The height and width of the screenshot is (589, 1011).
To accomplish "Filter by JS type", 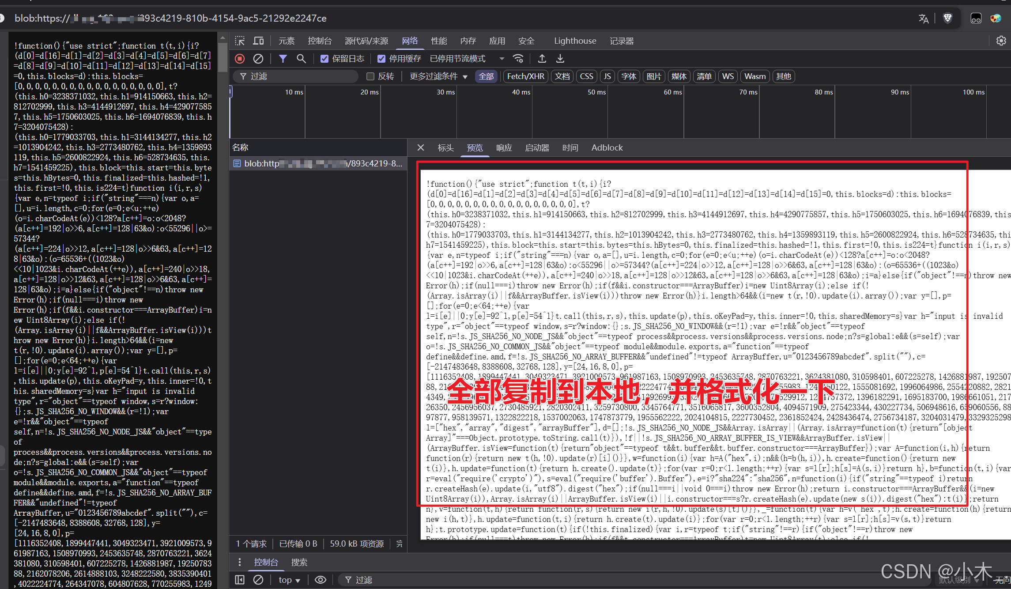I will (x=607, y=76).
